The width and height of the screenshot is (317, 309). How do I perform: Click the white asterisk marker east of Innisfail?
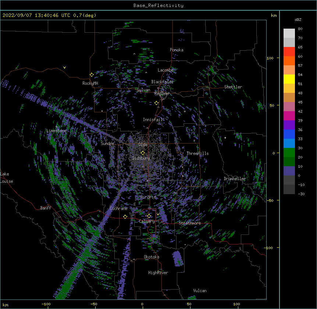(x=185, y=111)
